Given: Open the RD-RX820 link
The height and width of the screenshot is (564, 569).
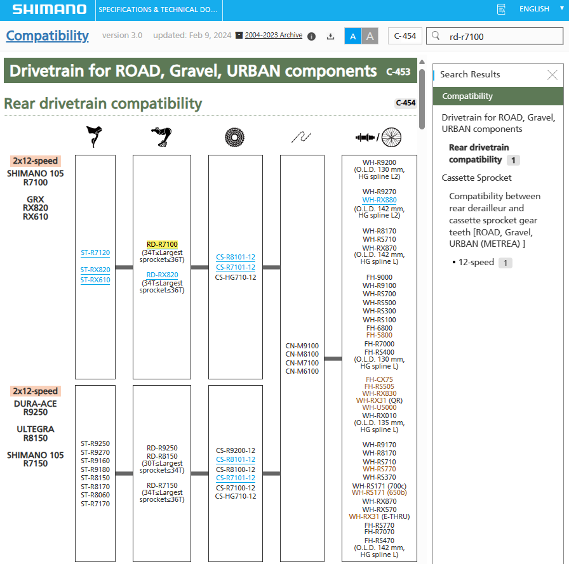Looking at the screenshot, I should (x=162, y=275).
